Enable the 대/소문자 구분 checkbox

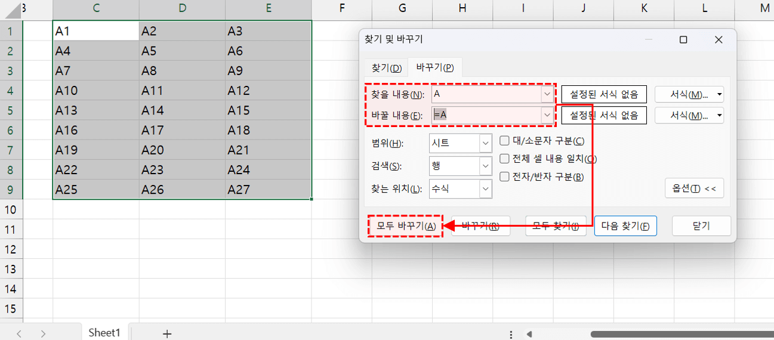(504, 141)
